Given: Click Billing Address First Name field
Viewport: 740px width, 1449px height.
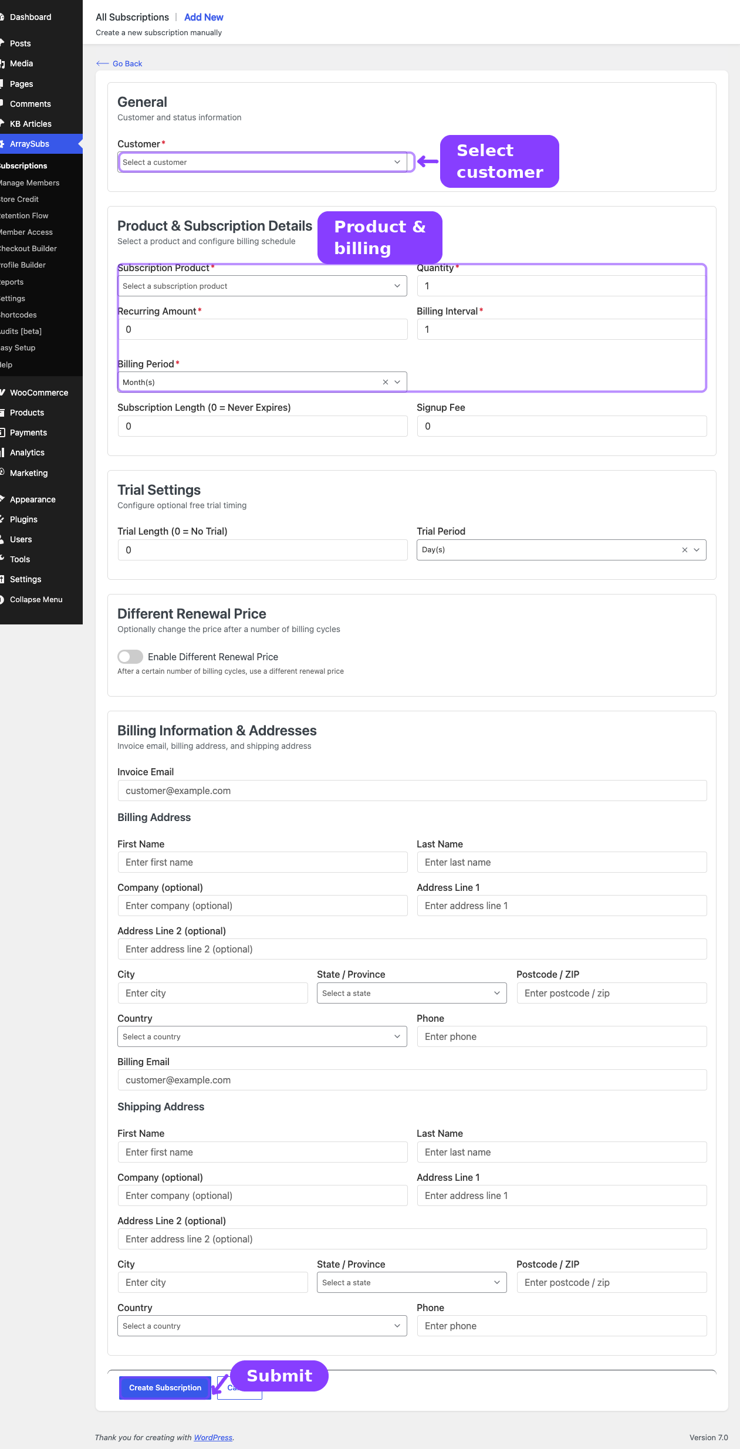Looking at the screenshot, I should point(262,862).
